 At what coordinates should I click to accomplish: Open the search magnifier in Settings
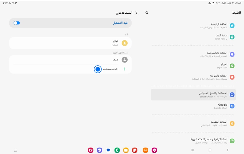(147, 13)
